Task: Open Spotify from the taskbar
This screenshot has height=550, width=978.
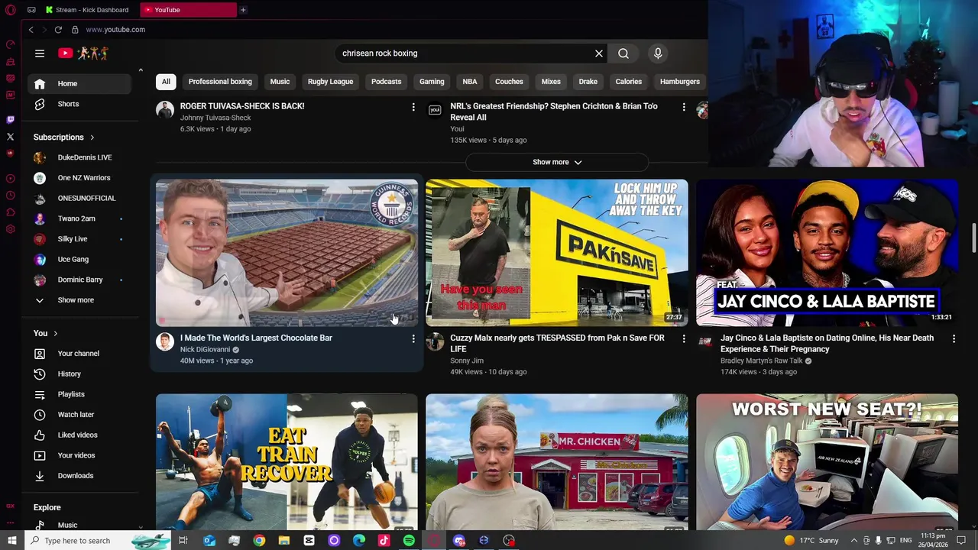Action: pos(409,541)
